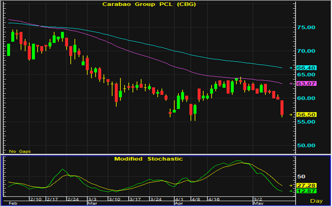The width and height of the screenshot is (332, 207).
Task: Click the yellow arrow beside 27.28
Action: point(291,185)
